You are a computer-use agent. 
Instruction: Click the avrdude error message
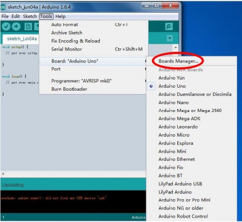tap(54, 198)
